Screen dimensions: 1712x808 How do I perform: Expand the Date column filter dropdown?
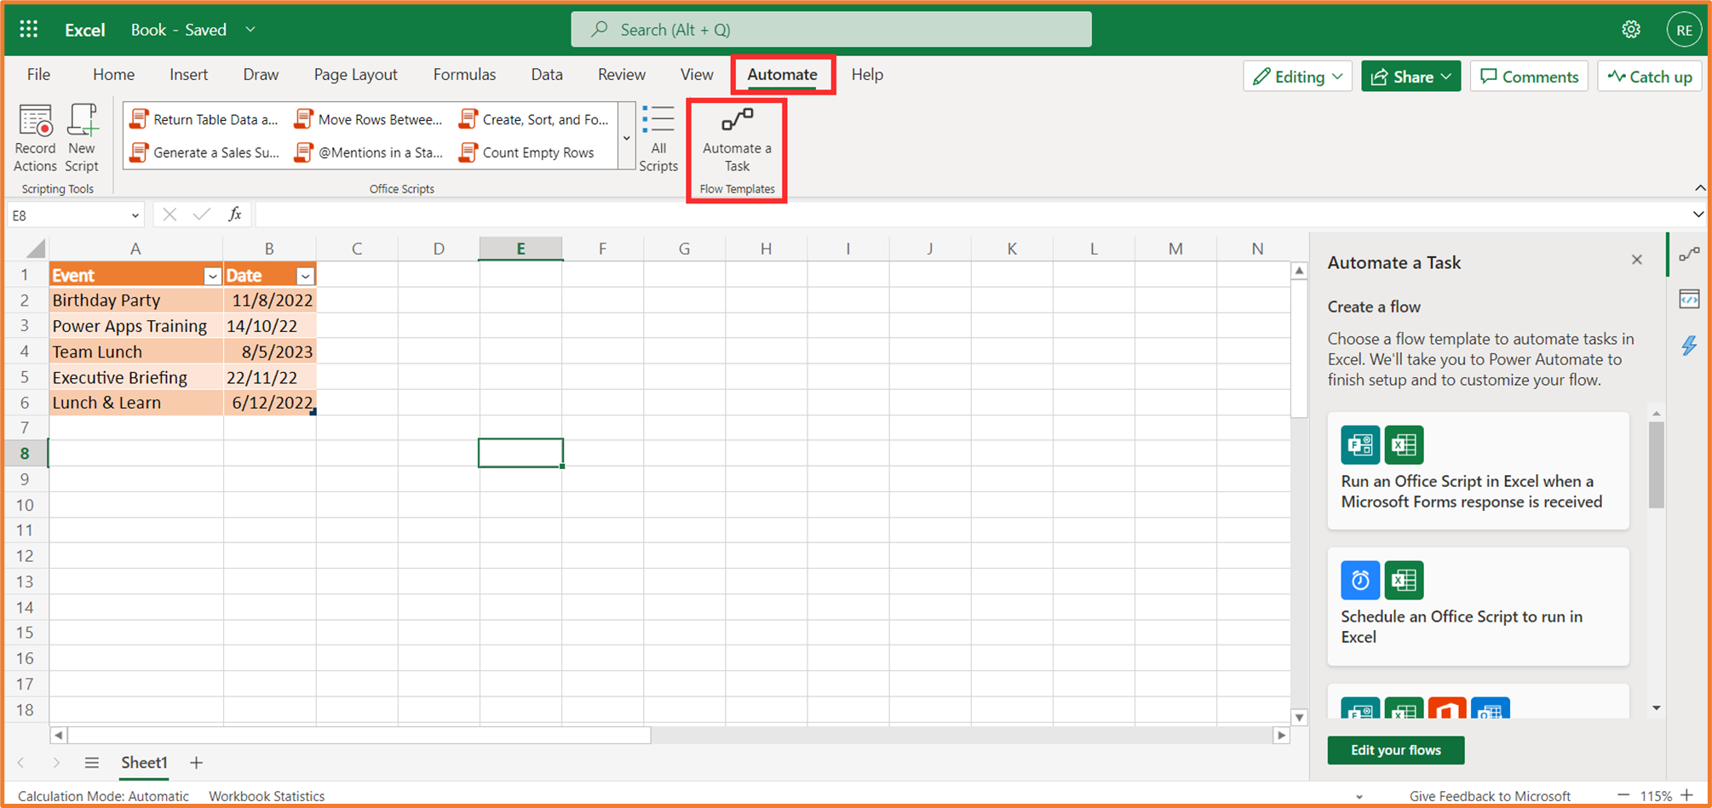tap(305, 276)
